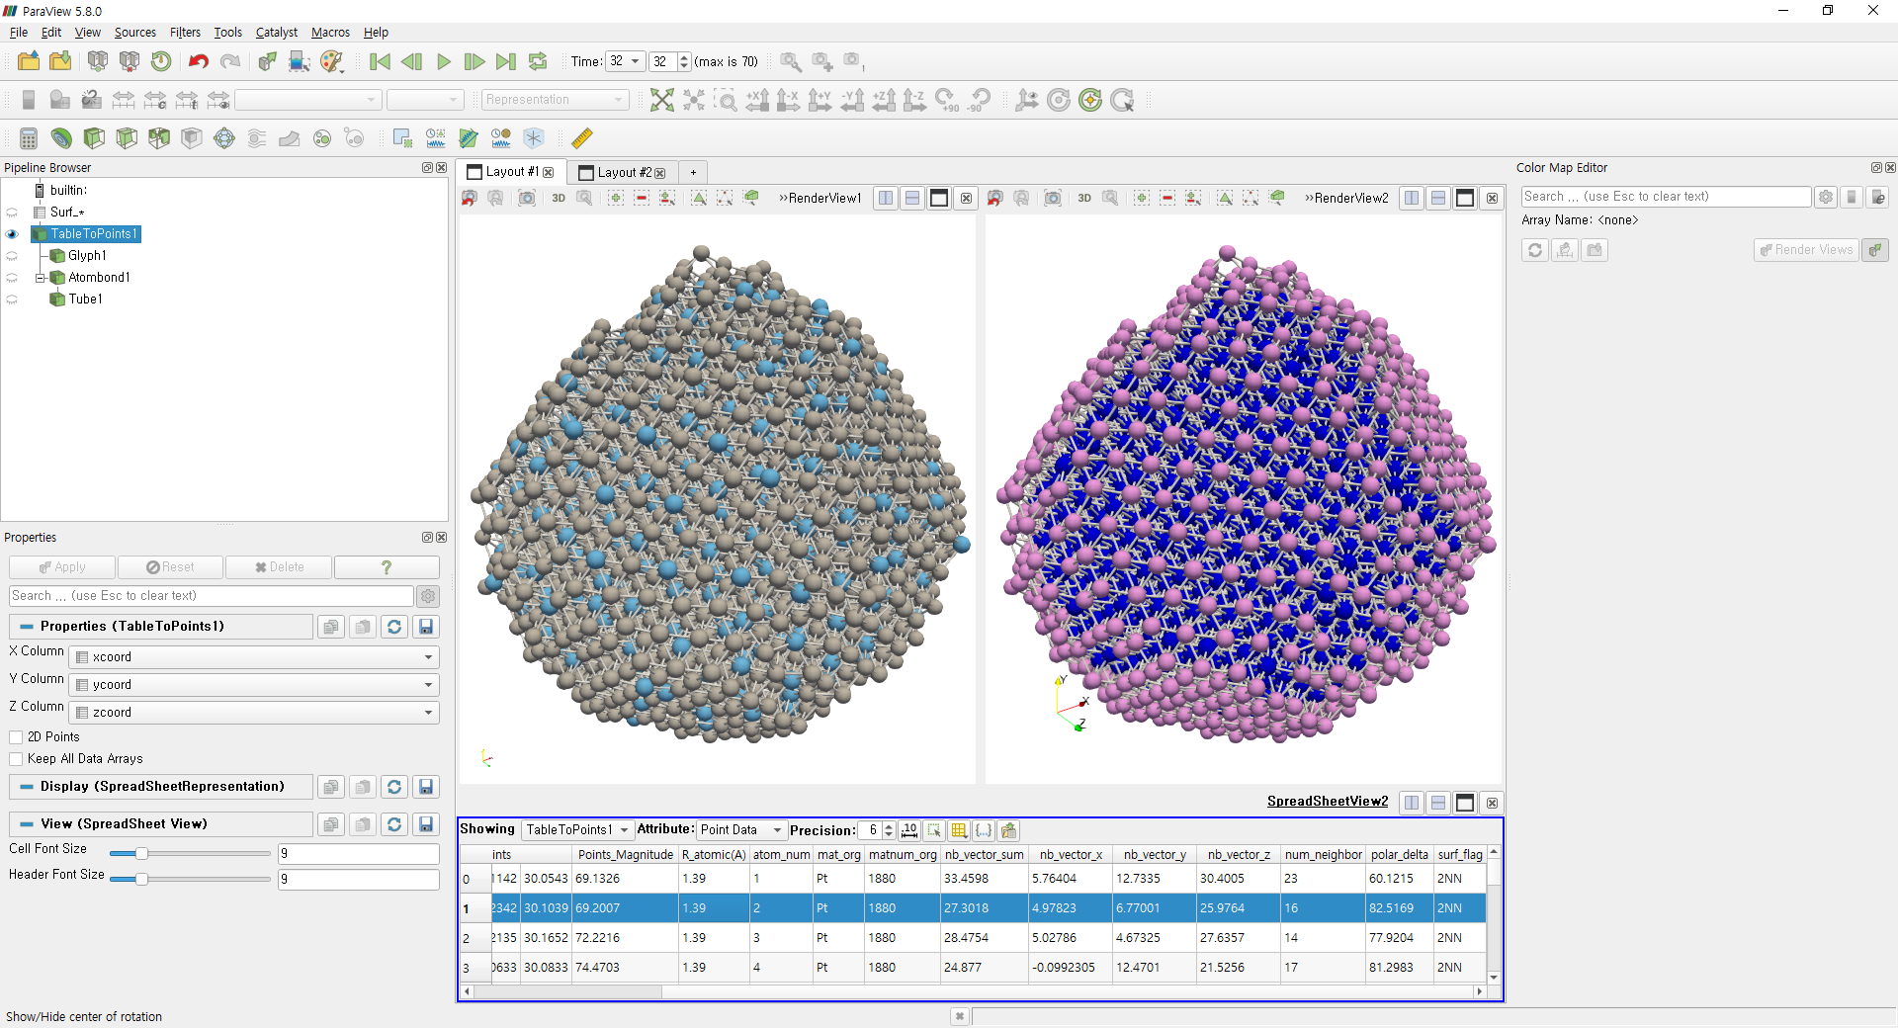This screenshot has width=1898, height=1028.
Task: Jump to first frame icon
Action: [380, 61]
